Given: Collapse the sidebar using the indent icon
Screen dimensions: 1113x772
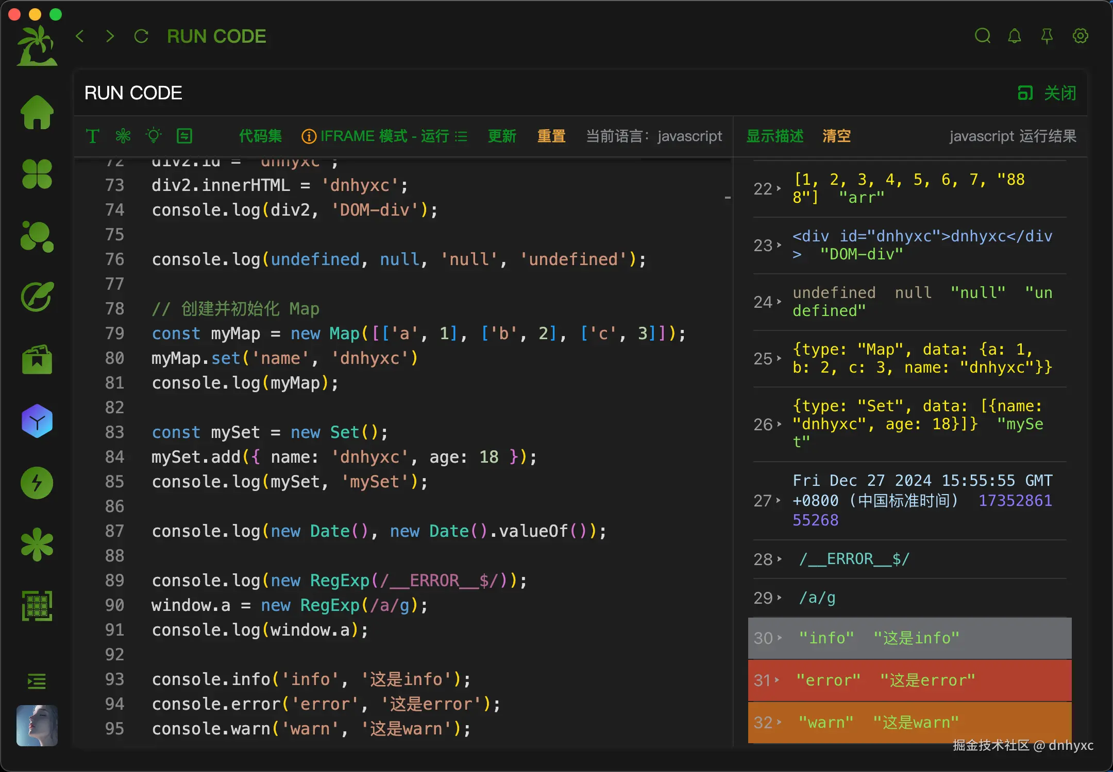Looking at the screenshot, I should coord(37,681).
